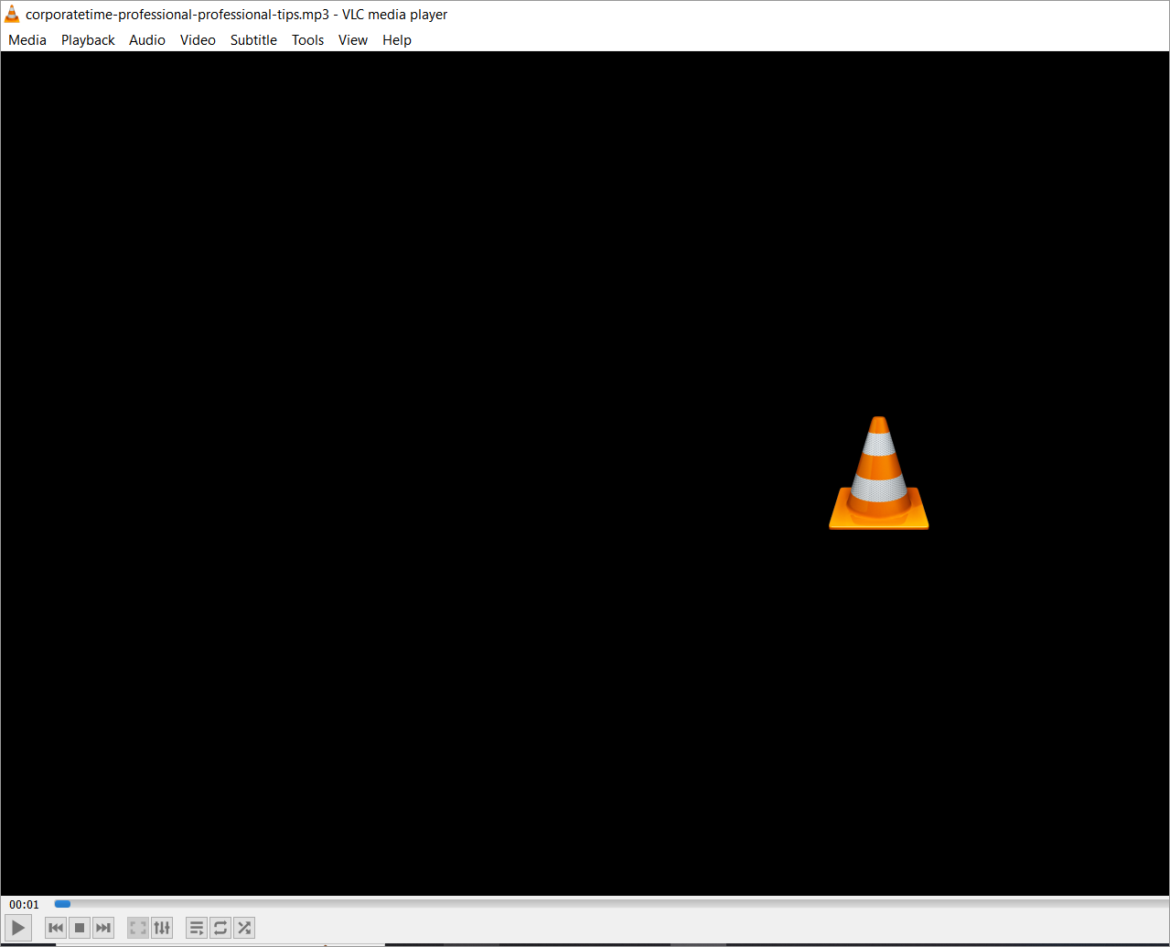Skip to the next media track
The image size is (1170, 947).
click(x=103, y=928)
